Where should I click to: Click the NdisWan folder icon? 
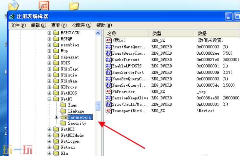(x=56, y=81)
